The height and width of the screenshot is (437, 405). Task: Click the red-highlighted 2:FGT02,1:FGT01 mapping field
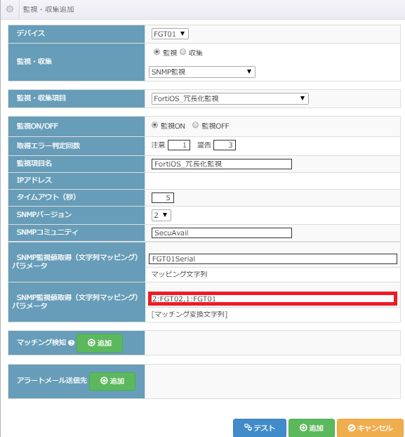pos(272,299)
